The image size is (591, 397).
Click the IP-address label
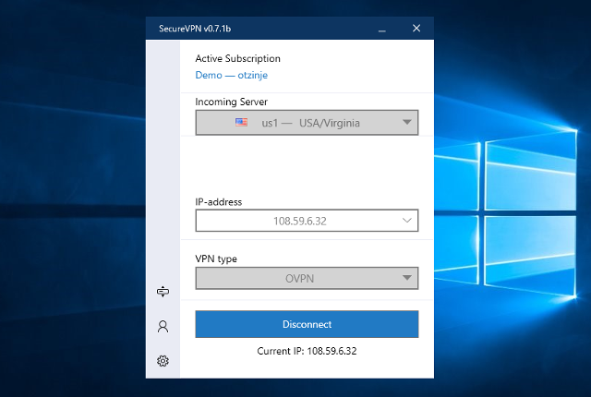[219, 202]
